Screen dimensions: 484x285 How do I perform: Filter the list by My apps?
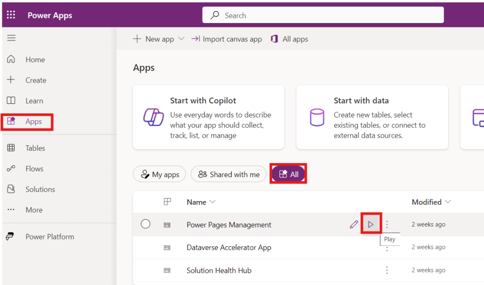pos(159,175)
